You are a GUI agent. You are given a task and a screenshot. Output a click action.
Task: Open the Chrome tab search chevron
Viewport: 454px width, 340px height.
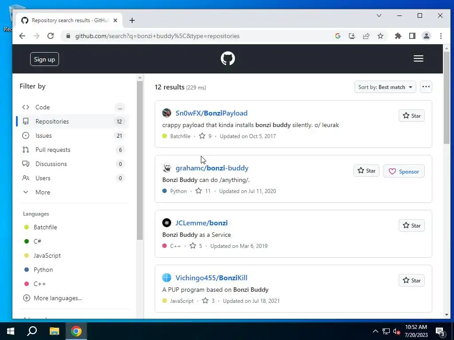pyautogui.click(x=379, y=15)
